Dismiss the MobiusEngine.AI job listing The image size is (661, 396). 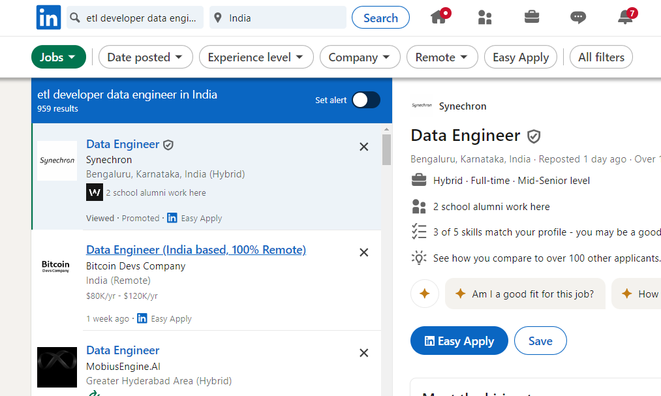[364, 353]
